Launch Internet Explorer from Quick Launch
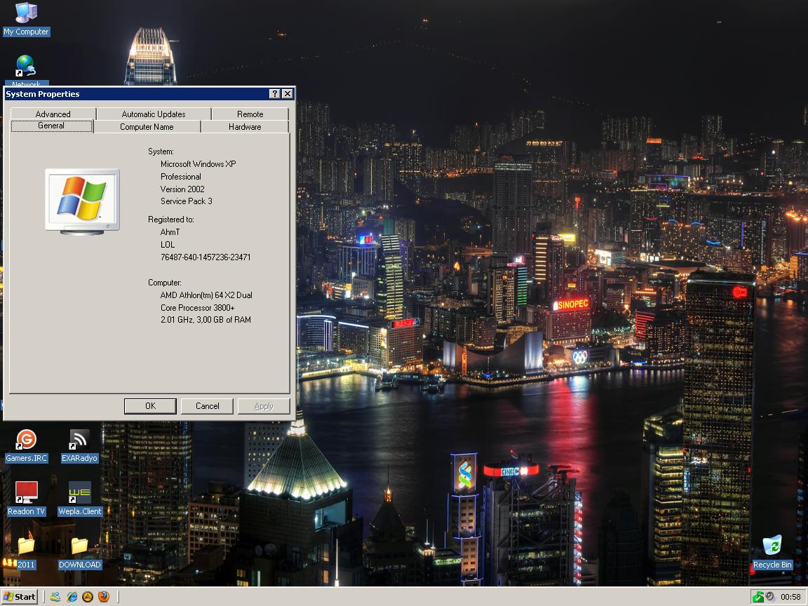This screenshot has height=606, width=808. (72, 597)
